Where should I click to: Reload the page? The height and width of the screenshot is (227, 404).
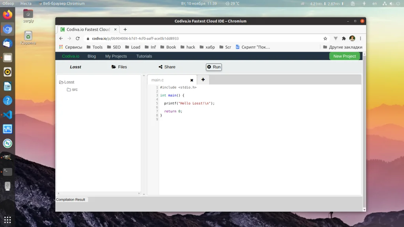tap(78, 39)
